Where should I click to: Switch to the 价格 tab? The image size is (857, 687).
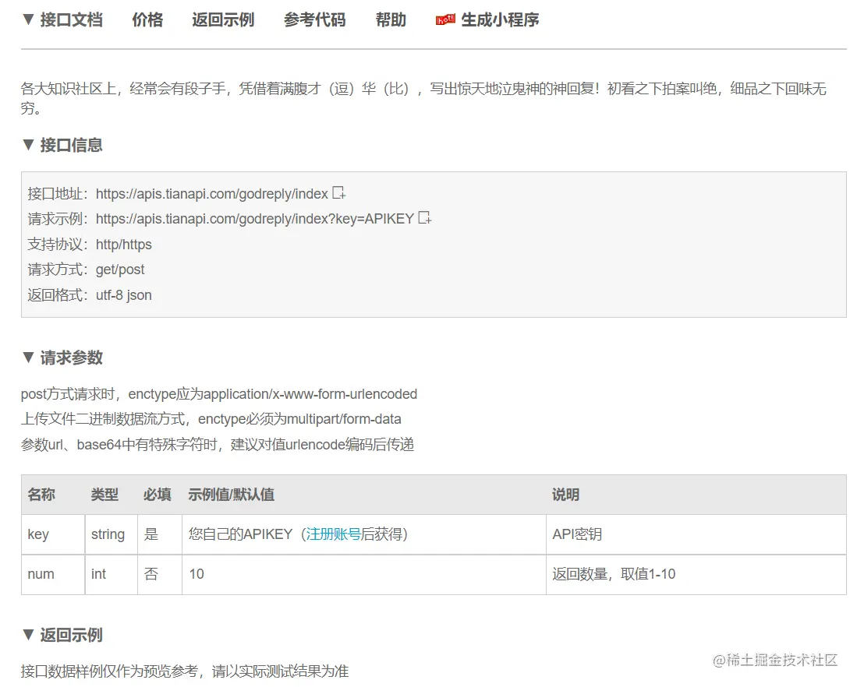pyautogui.click(x=147, y=19)
